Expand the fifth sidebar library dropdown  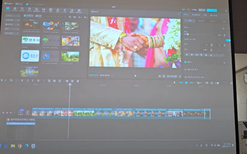tap(12, 33)
